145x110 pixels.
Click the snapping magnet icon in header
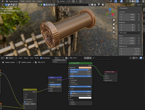pos(73,1)
